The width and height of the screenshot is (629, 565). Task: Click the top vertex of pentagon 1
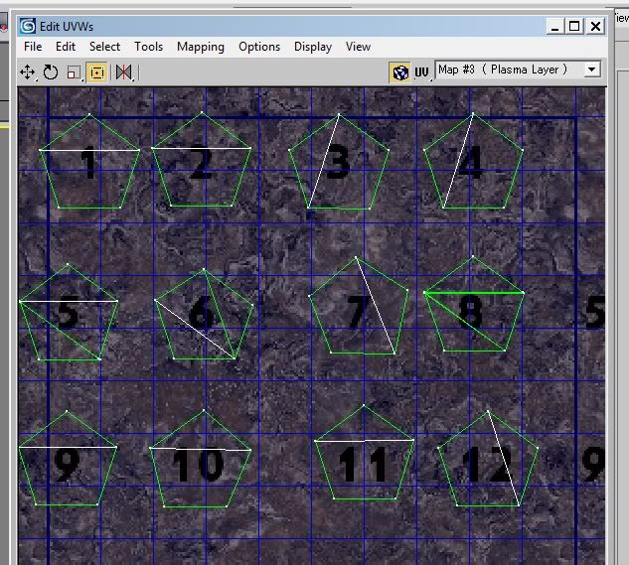[89, 114]
